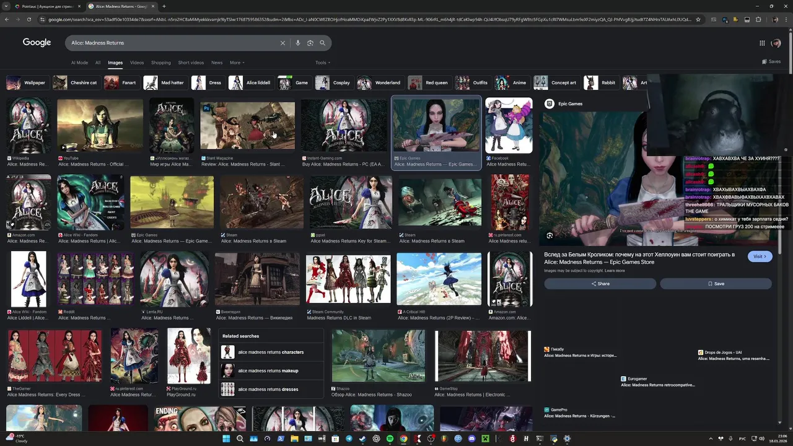The image size is (793, 446).
Task: Open the Saves link
Action: coord(771,62)
